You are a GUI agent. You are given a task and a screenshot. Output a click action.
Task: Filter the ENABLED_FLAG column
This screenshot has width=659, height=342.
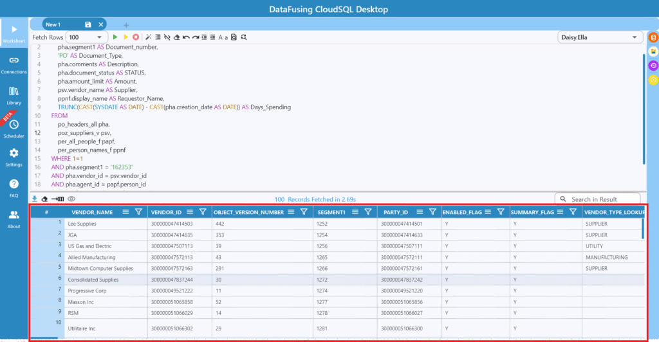coord(501,212)
